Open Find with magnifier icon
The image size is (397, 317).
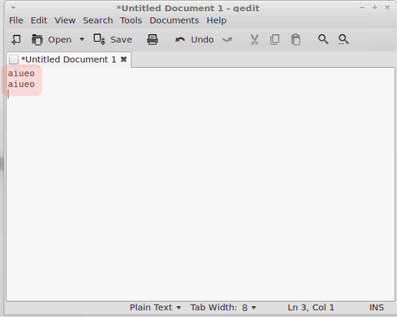pos(323,40)
